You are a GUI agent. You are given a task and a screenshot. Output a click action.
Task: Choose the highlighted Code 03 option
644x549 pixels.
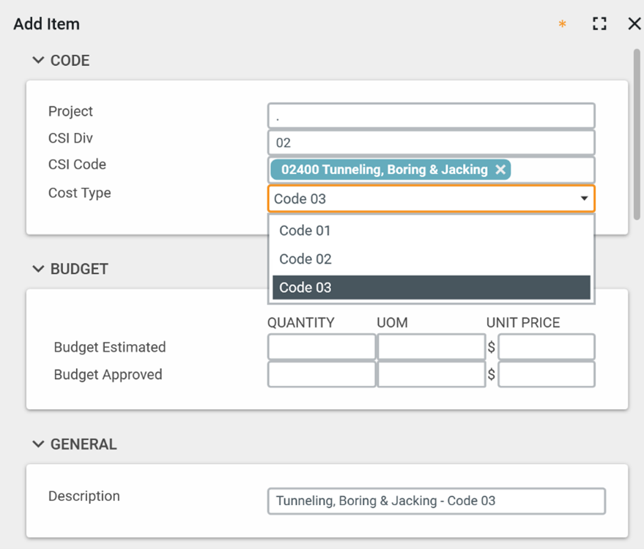(x=431, y=288)
